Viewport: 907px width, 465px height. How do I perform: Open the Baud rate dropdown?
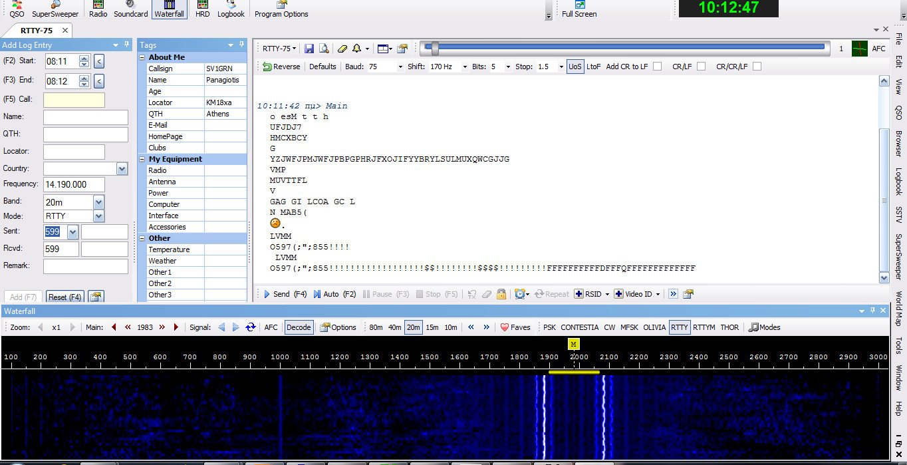point(400,66)
